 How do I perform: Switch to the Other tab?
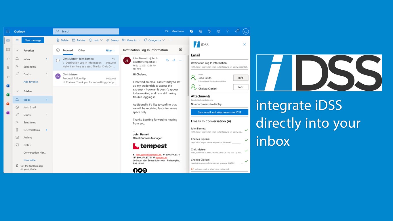pyautogui.click(x=82, y=50)
